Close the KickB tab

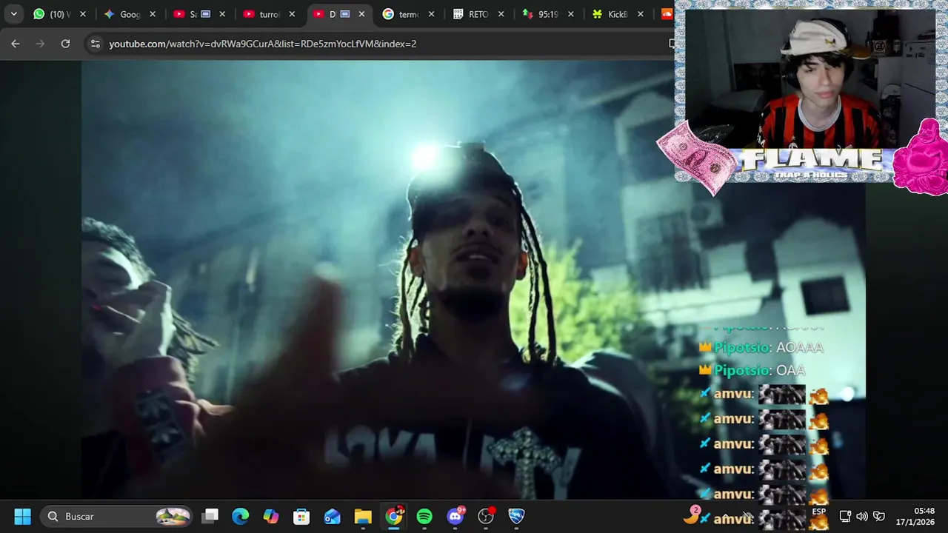click(x=640, y=14)
